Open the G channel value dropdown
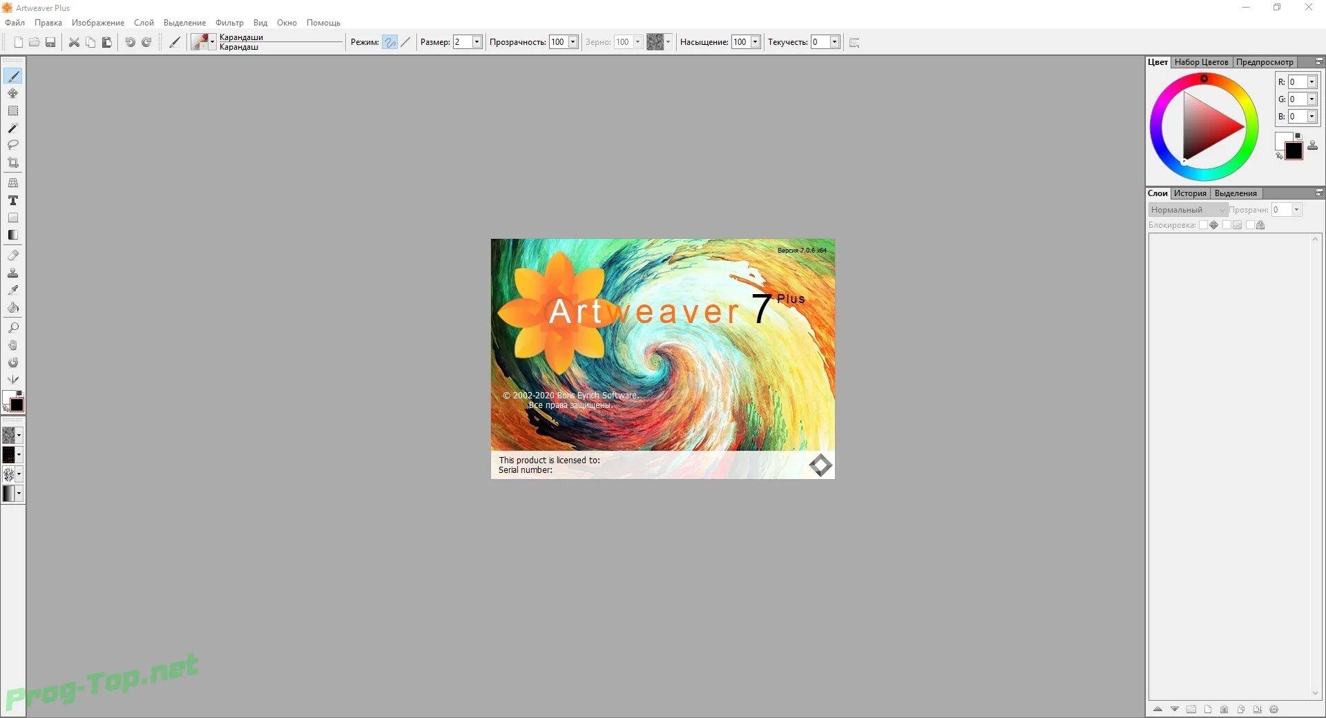This screenshot has height=718, width=1326. (x=1311, y=99)
